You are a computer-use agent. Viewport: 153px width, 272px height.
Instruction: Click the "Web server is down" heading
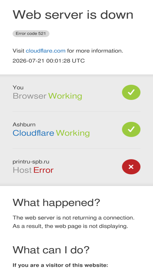coord(73,15)
